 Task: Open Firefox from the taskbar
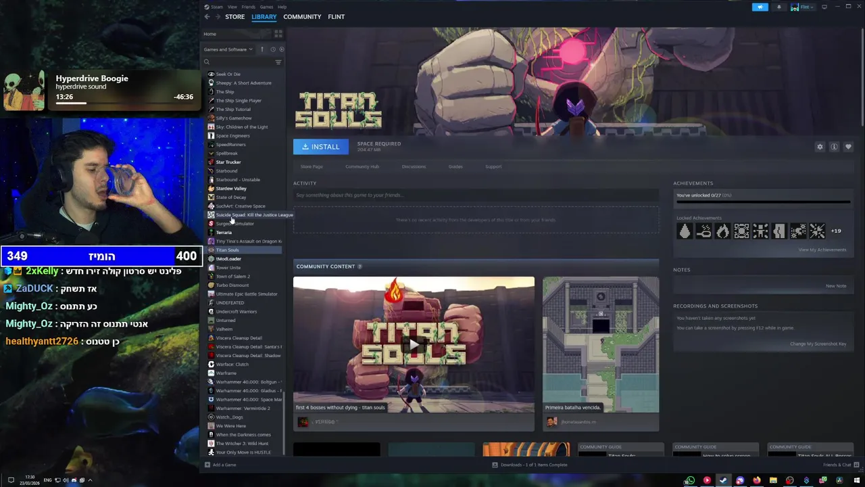tap(756, 480)
